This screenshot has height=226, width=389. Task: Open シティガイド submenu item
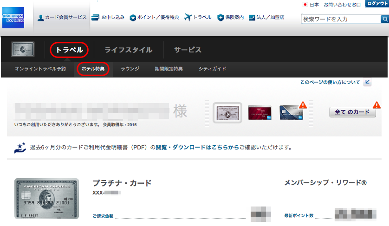click(212, 69)
